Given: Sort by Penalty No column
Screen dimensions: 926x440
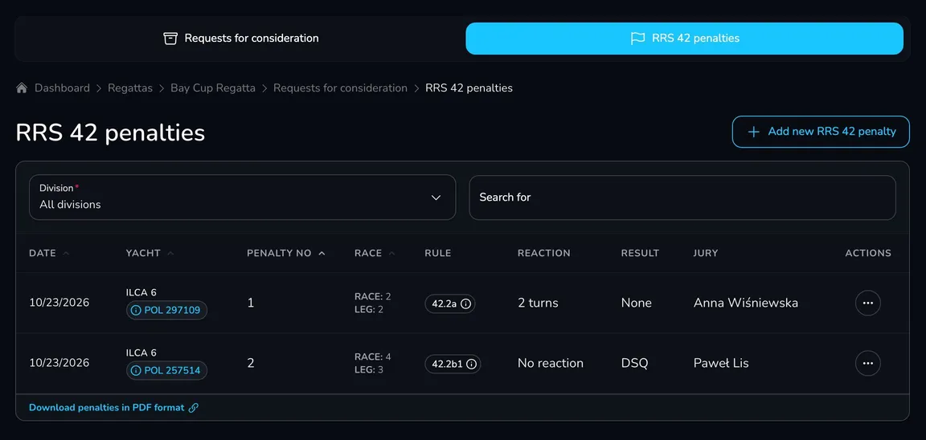Looking at the screenshot, I should click(286, 253).
